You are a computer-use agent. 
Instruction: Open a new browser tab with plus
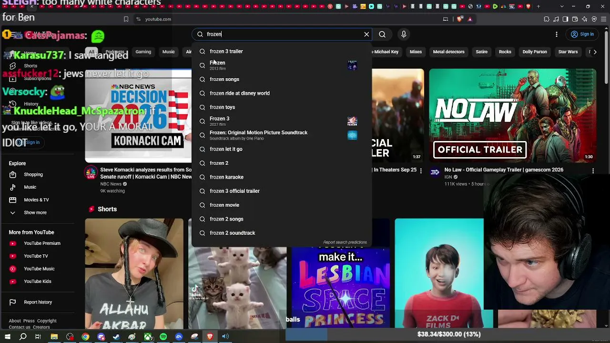(539, 6)
